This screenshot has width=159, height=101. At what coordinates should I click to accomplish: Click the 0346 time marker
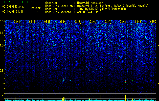coord(93,22)
